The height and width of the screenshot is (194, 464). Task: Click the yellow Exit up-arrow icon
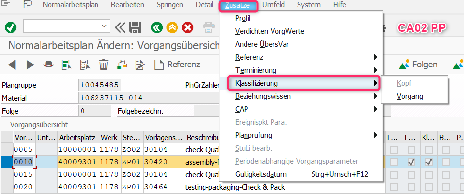pos(172,27)
